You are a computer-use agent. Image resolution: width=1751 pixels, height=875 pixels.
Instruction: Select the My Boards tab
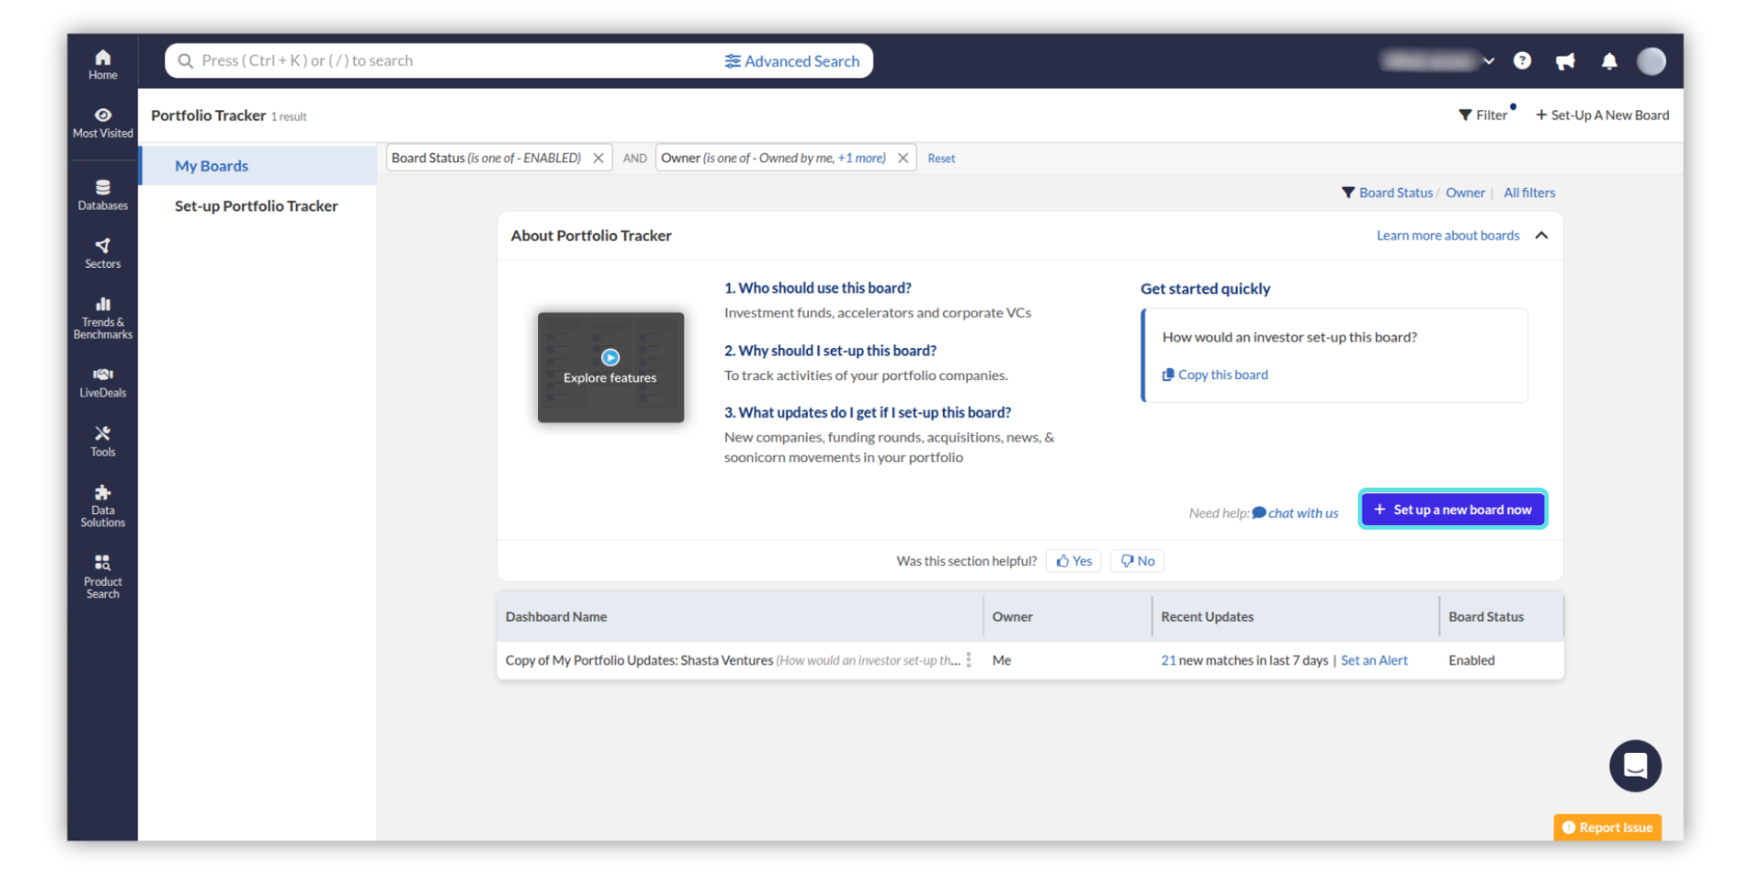point(212,166)
